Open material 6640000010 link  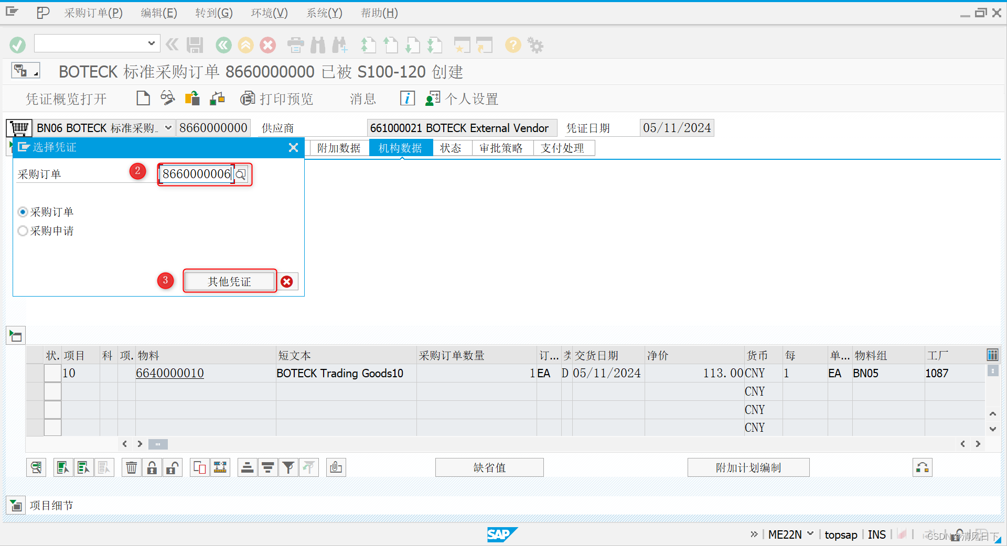[169, 373]
